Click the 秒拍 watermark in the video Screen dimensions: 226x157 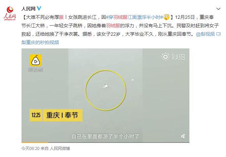coord(173,56)
